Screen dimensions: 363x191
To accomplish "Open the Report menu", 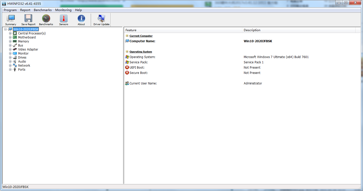I will coord(25,10).
